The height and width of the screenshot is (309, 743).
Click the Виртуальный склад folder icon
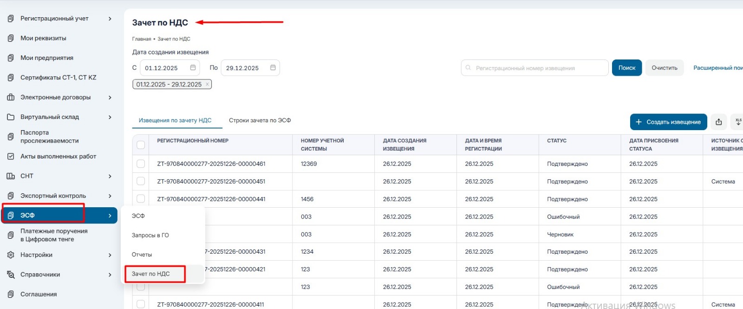[11, 117]
